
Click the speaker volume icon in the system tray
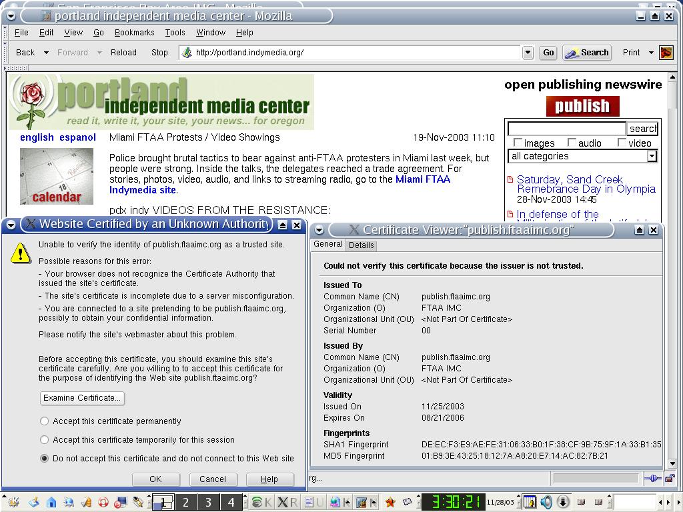[546, 502]
